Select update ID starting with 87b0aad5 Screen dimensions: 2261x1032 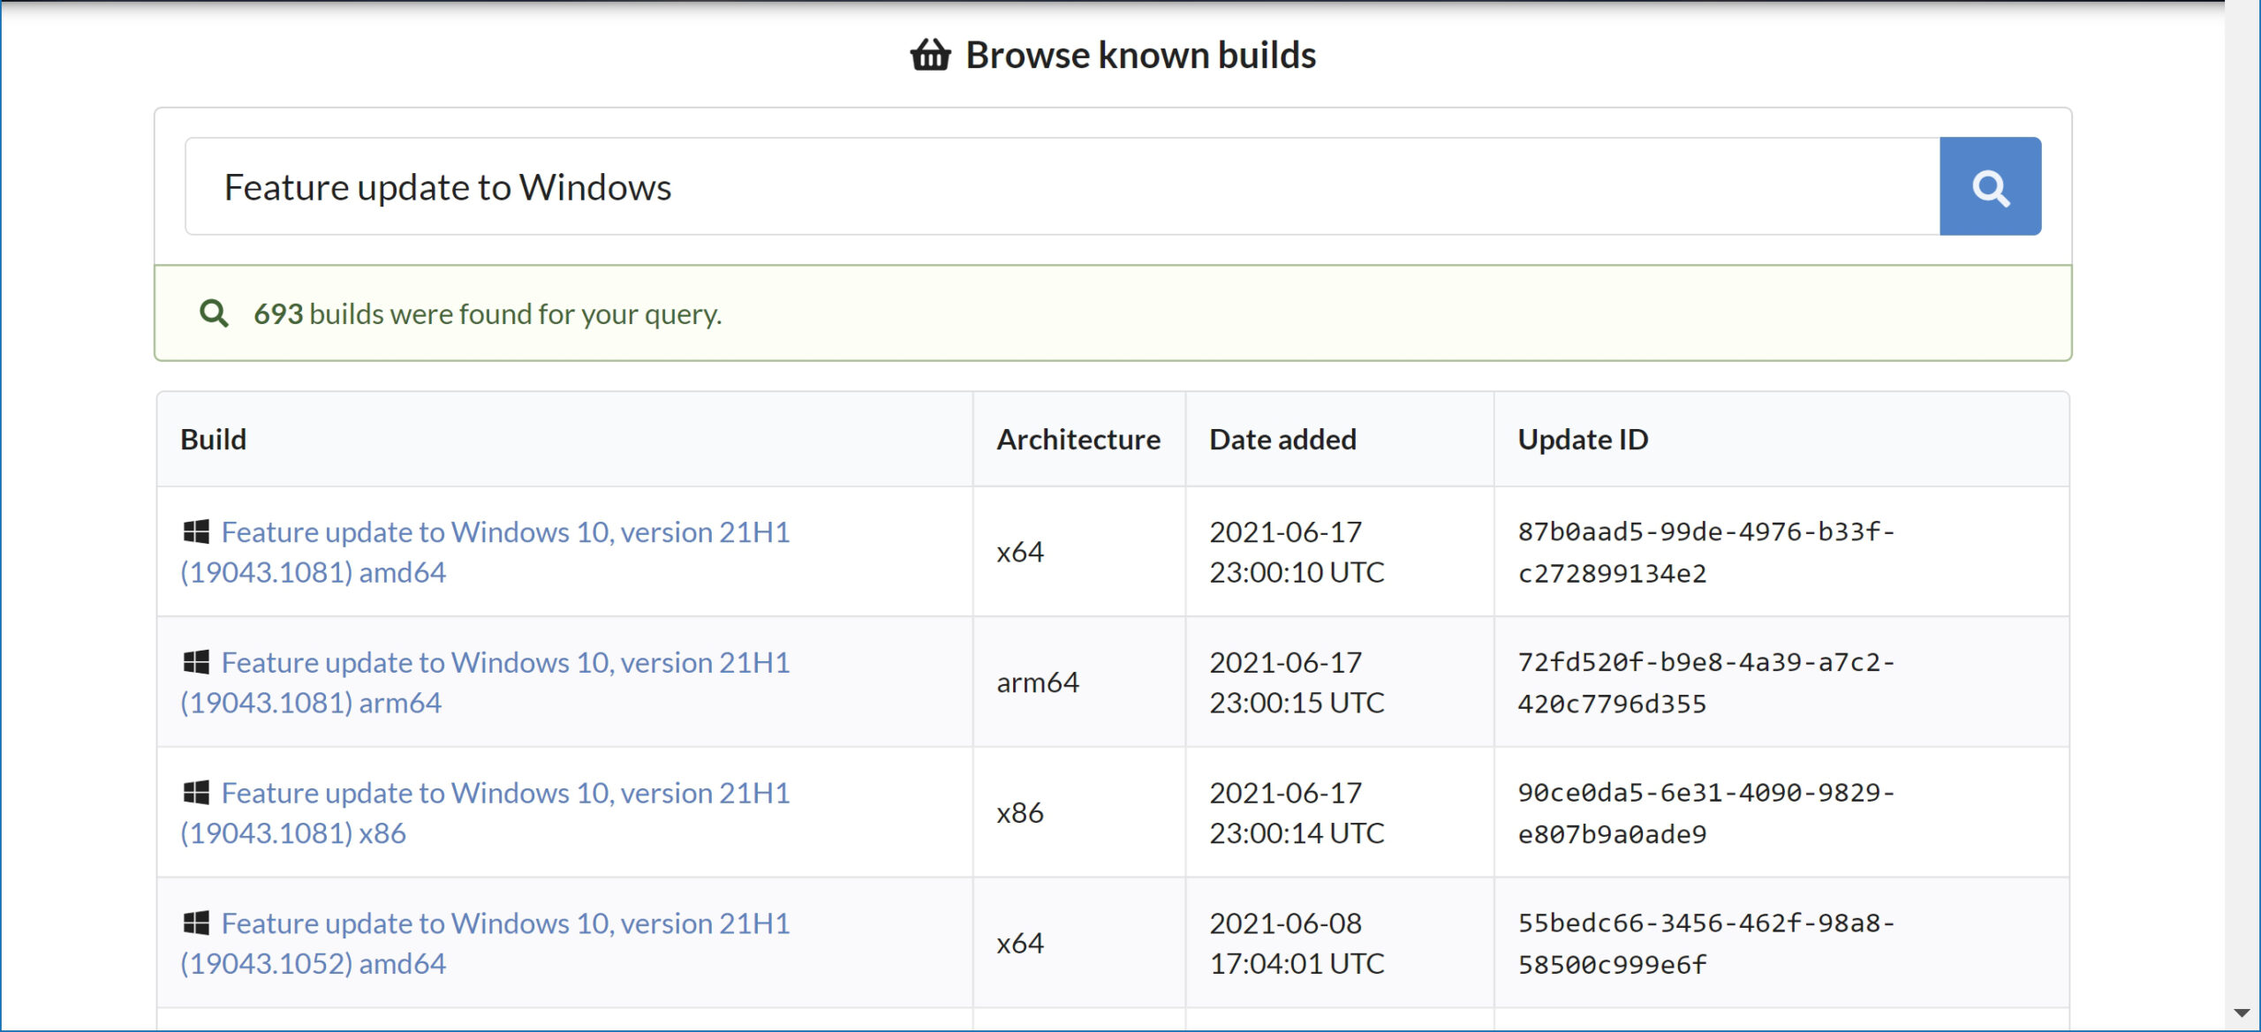[1706, 552]
